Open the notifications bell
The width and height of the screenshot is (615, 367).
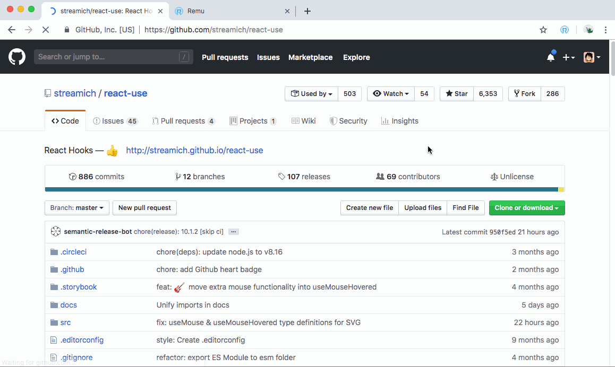click(551, 57)
